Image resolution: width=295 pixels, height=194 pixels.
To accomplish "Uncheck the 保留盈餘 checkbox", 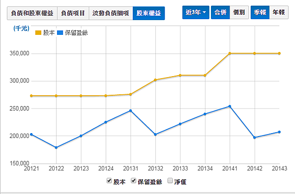I will [x=134, y=181].
